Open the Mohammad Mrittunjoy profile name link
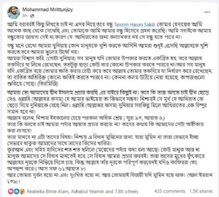The height and width of the screenshot is (197, 219). click(x=48, y=9)
